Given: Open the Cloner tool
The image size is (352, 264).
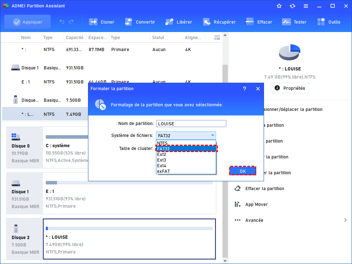Looking at the screenshot, I should tap(102, 22).
